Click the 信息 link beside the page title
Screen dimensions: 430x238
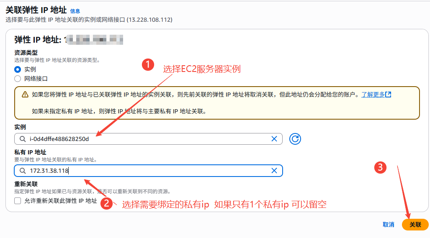click(x=75, y=11)
